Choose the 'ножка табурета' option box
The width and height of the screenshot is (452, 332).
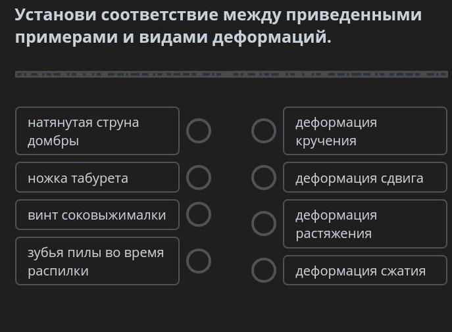[97, 178]
